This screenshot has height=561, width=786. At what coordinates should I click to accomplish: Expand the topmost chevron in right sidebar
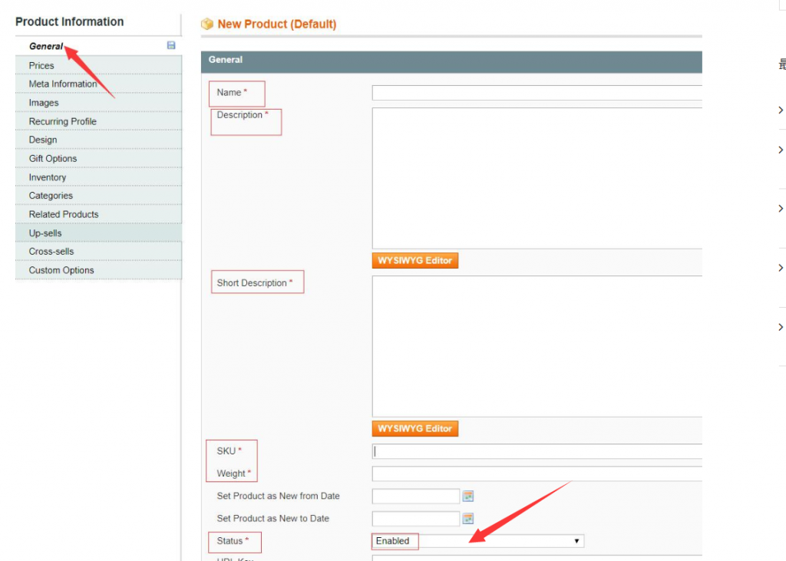pyautogui.click(x=781, y=111)
